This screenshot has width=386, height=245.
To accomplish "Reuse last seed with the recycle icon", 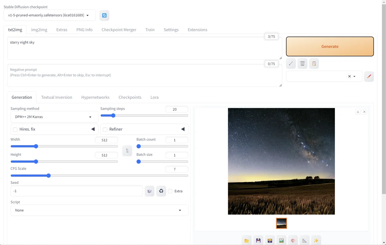I will click(x=161, y=191).
